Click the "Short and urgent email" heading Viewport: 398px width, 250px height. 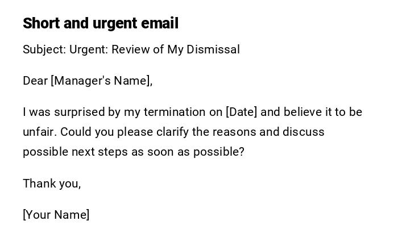point(101,23)
